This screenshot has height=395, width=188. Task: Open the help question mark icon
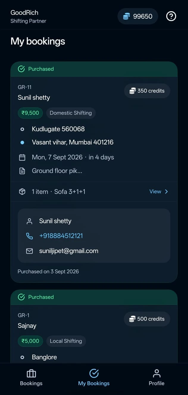171,16
